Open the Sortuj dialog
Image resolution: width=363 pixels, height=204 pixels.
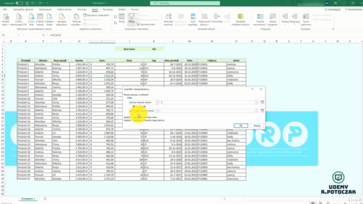(x=121, y=19)
